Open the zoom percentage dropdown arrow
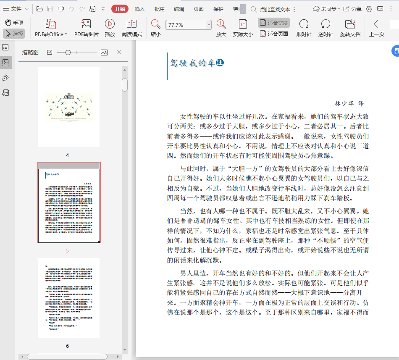 [x=209, y=25]
